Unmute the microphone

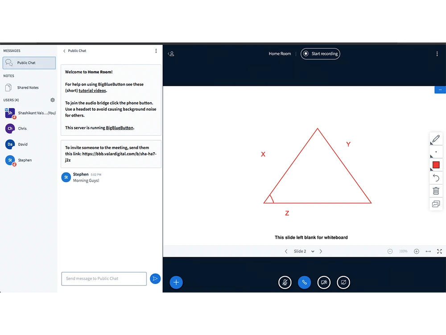click(285, 282)
